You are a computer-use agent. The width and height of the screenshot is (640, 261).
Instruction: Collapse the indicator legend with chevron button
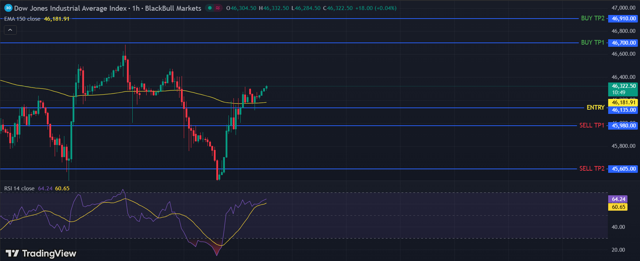(x=10, y=30)
